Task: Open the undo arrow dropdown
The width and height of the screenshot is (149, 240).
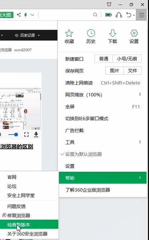Action: (134, 15)
